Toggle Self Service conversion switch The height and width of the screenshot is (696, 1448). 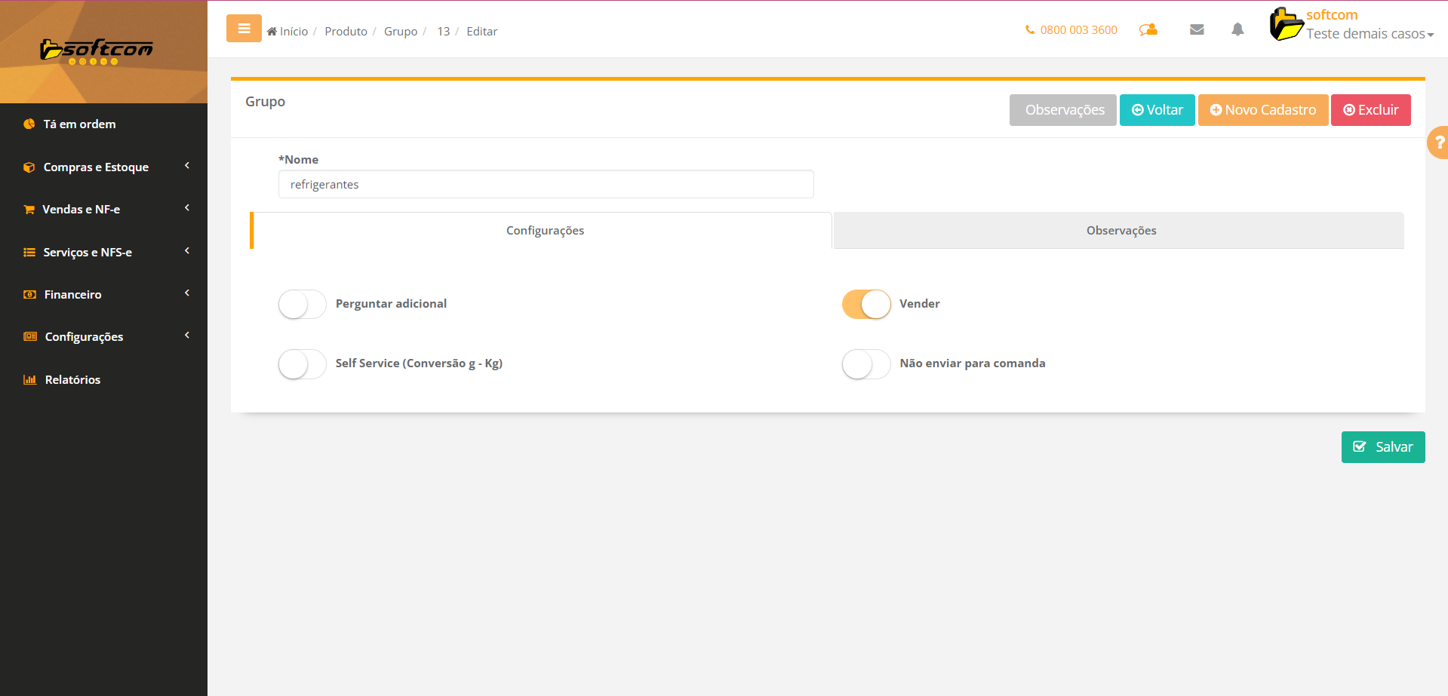(302, 364)
